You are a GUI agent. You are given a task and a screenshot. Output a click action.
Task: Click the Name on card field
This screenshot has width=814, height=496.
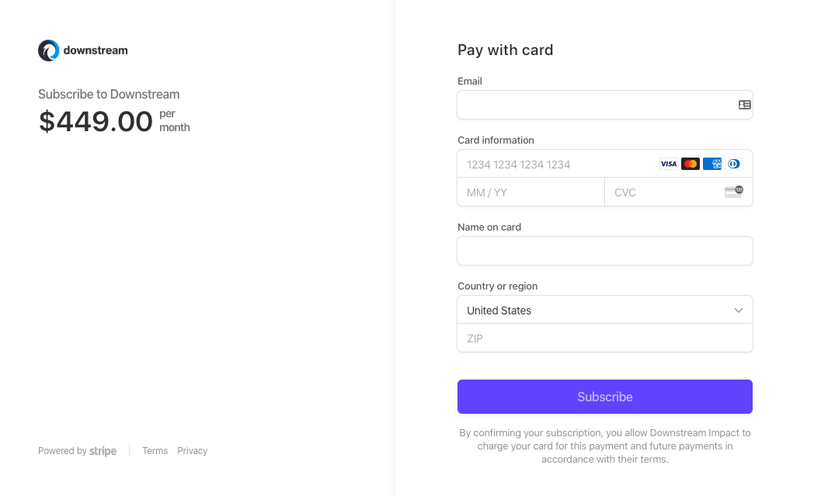[605, 250]
